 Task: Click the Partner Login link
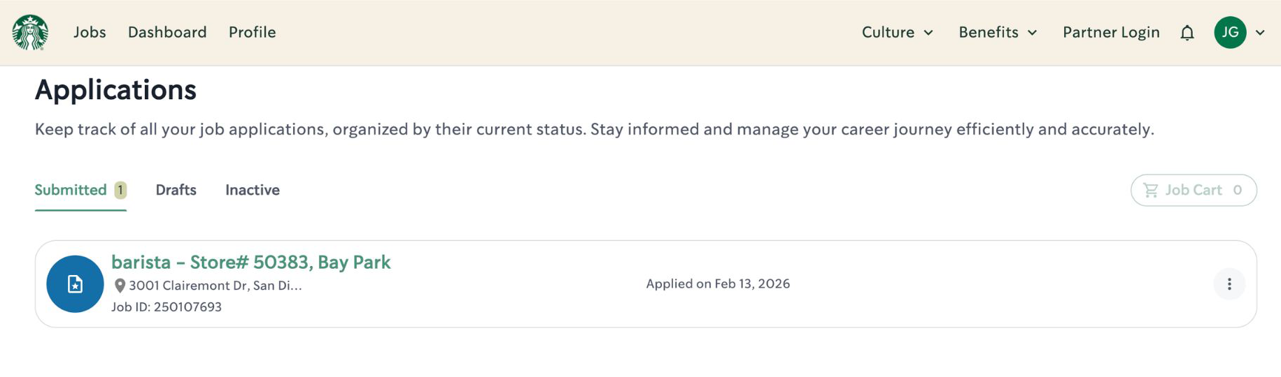[x=1111, y=32]
